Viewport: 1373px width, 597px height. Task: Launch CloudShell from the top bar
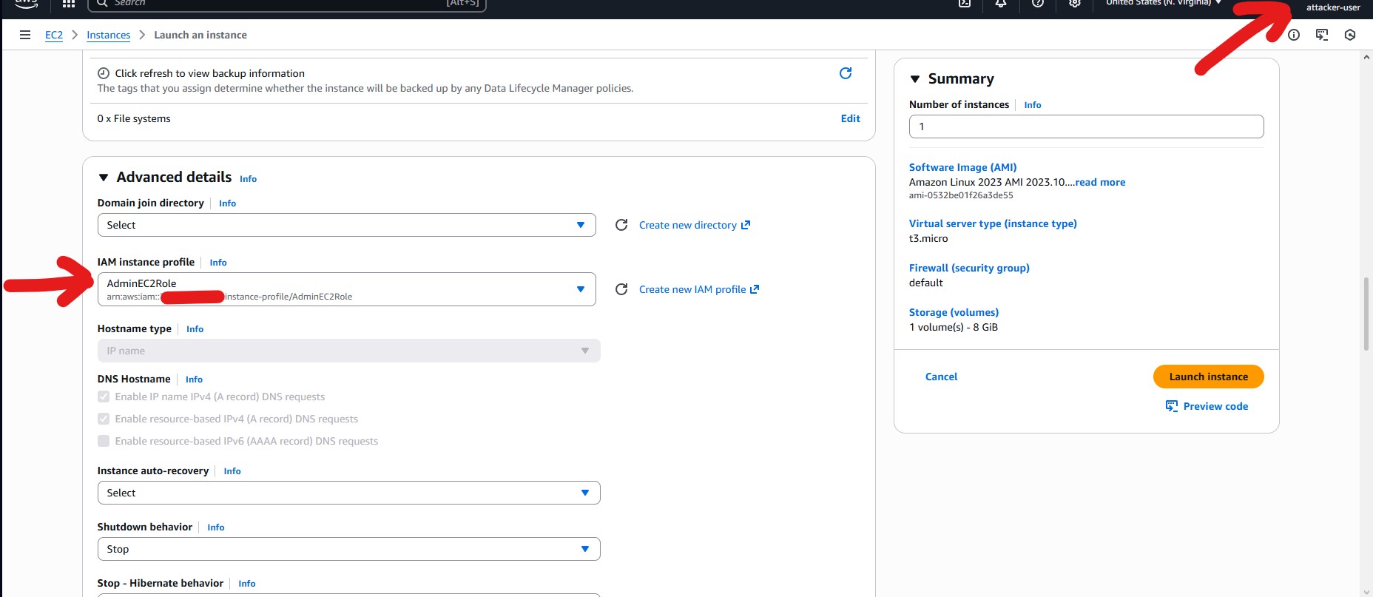click(x=965, y=4)
